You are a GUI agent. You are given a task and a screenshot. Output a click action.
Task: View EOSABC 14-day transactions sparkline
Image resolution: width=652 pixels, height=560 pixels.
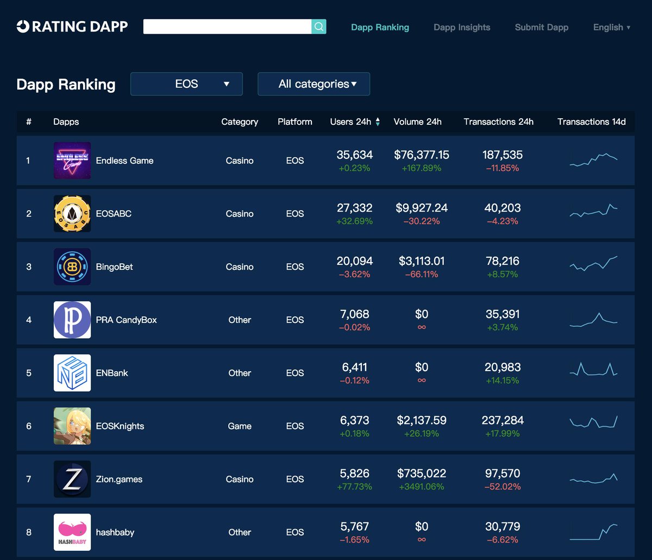pyautogui.click(x=593, y=211)
